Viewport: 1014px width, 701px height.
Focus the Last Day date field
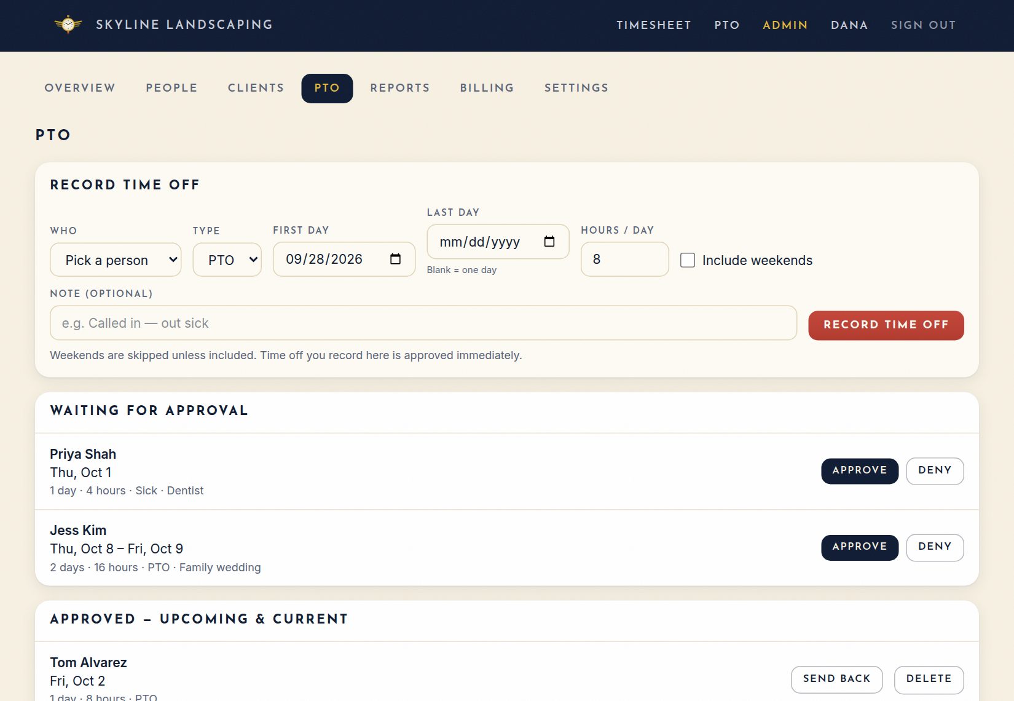coord(498,242)
